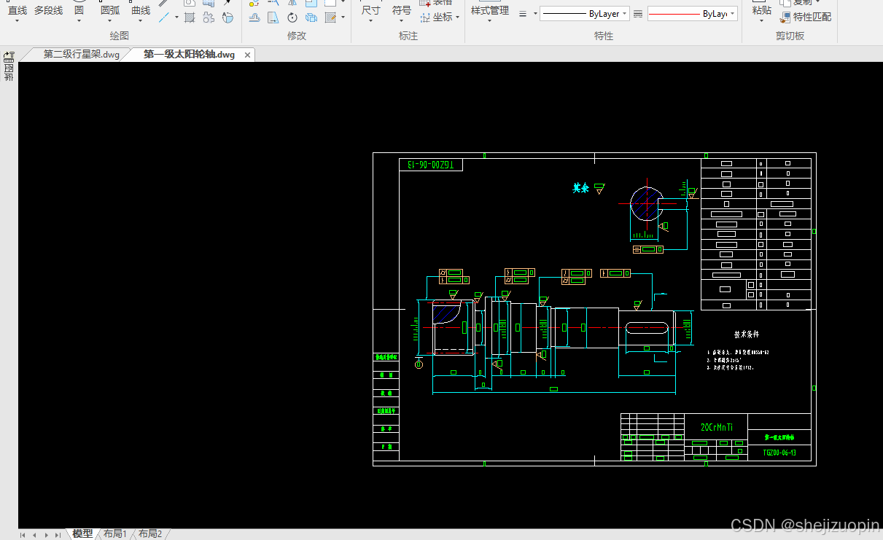Click the linetype icon beside red ByLayer

[x=639, y=14]
